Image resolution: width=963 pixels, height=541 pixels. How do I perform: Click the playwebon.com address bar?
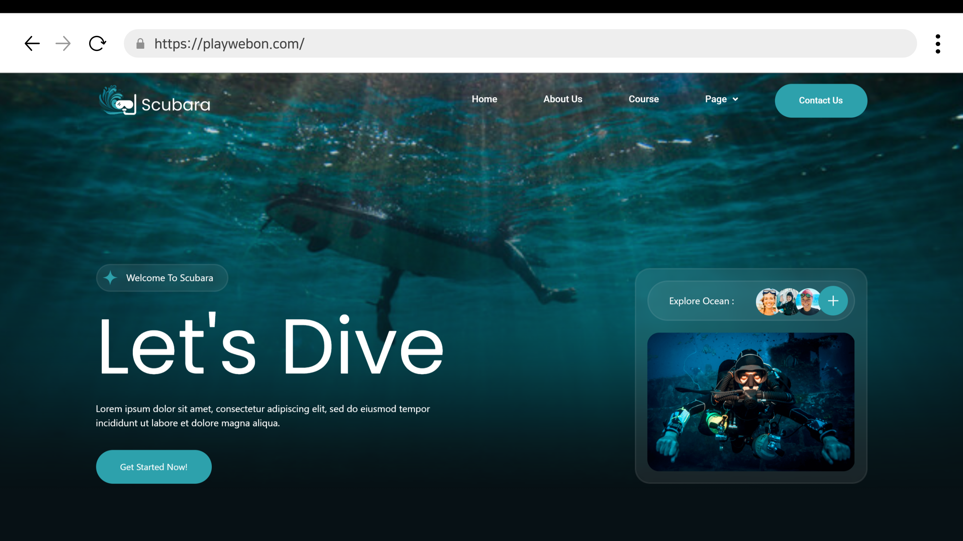coord(523,44)
